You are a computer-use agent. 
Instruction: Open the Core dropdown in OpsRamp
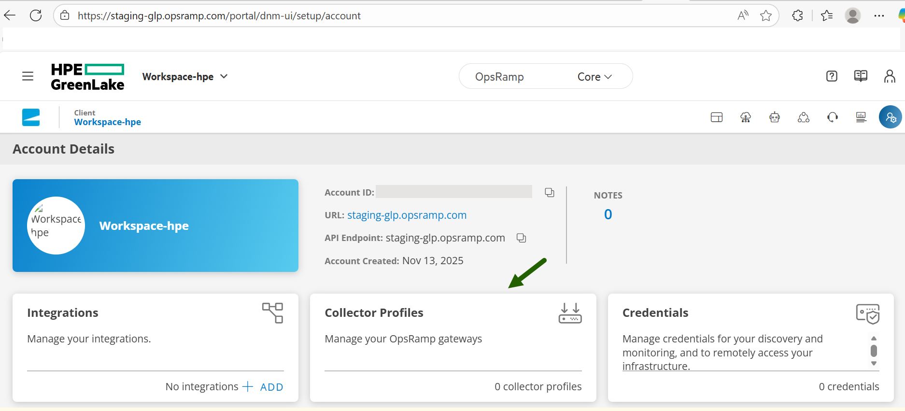pos(594,77)
